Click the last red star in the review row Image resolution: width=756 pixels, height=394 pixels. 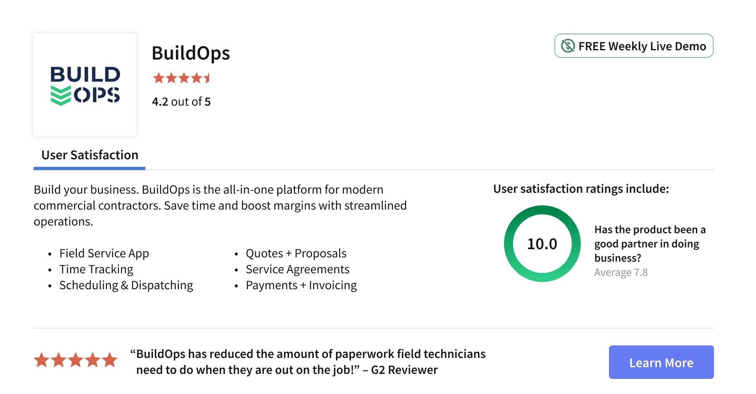point(109,360)
